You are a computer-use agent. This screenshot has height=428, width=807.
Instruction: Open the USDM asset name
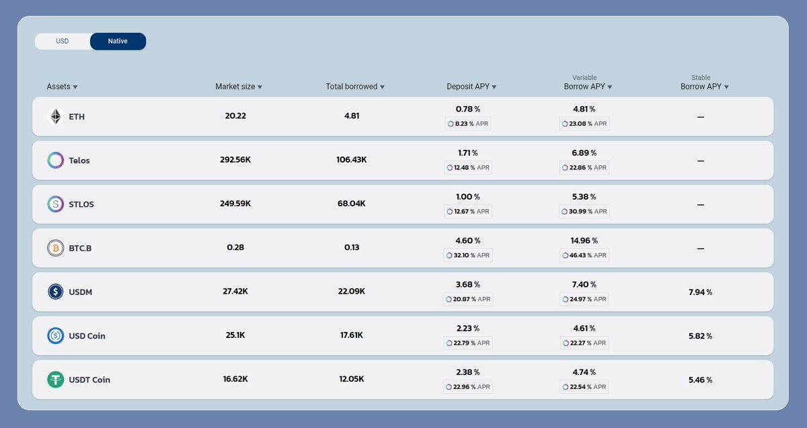(x=81, y=292)
